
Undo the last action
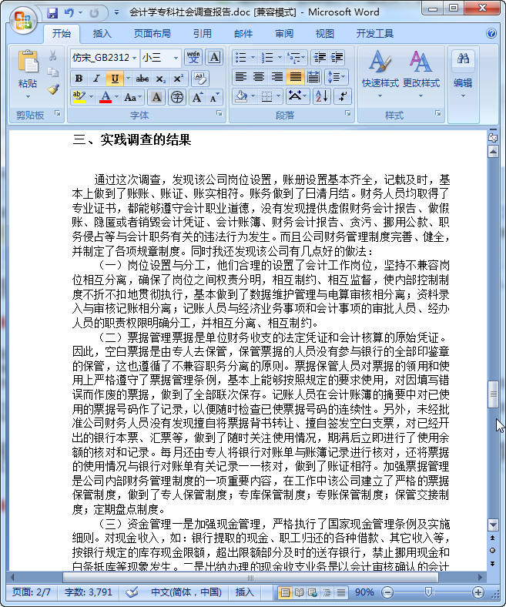[69, 13]
